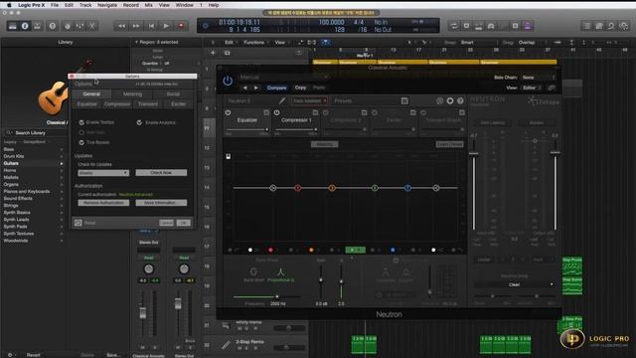
Task: Select the blue EQ band node
Action: pyautogui.click(x=407, y=188)
